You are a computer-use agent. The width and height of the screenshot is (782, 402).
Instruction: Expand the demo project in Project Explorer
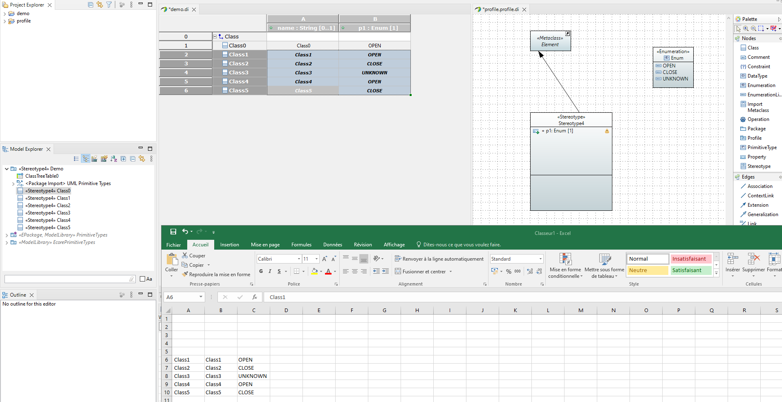pyautogui.click(x=4, y=13)
